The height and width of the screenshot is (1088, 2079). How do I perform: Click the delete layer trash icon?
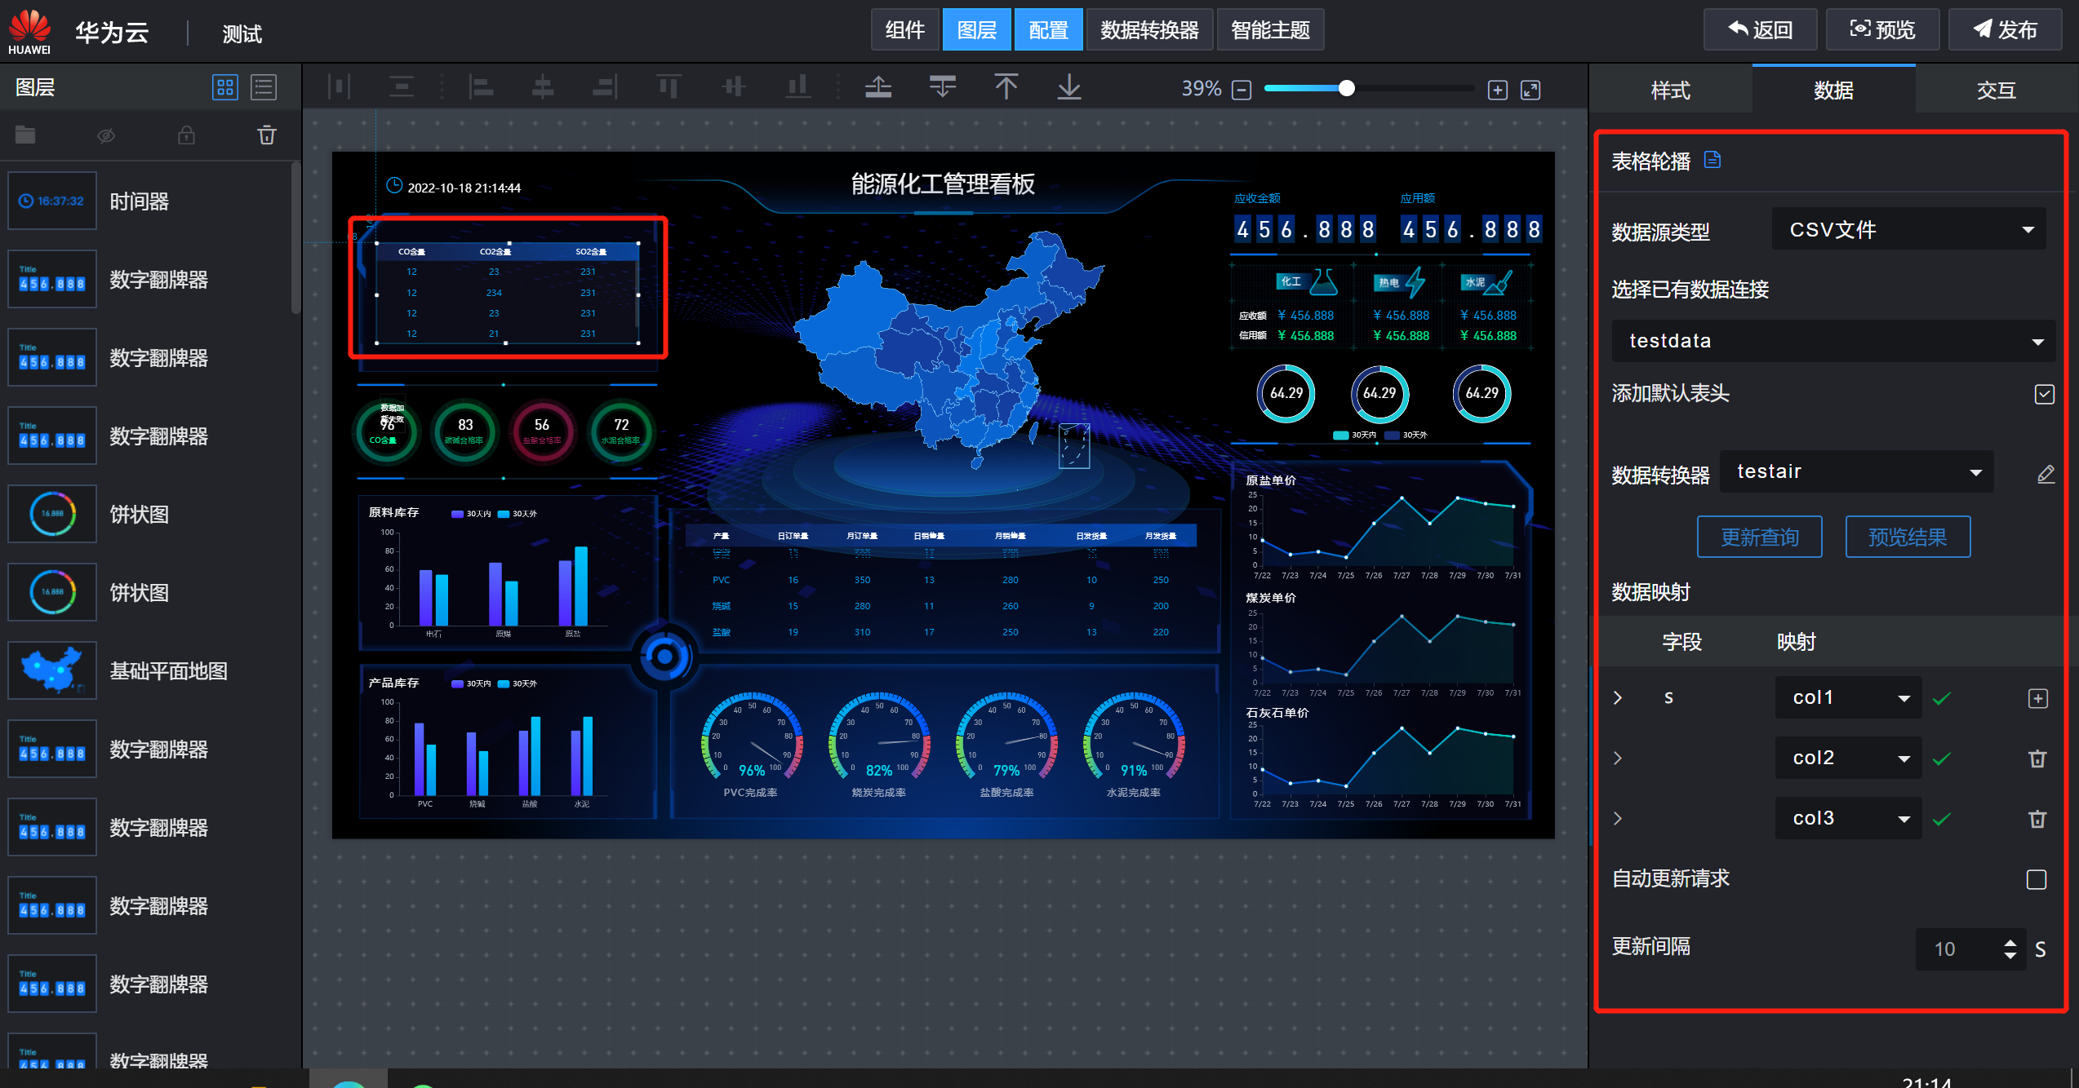tap(267, 135)
